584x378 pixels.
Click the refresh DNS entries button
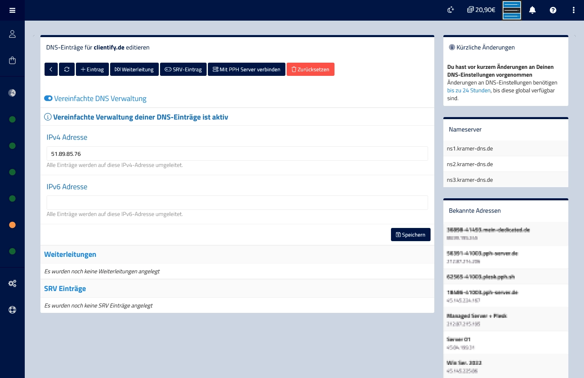click(x=67, y=69)
